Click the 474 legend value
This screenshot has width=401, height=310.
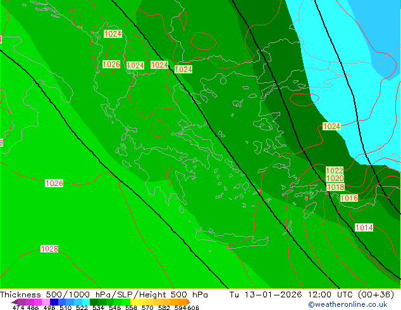[x=18, y=307]
